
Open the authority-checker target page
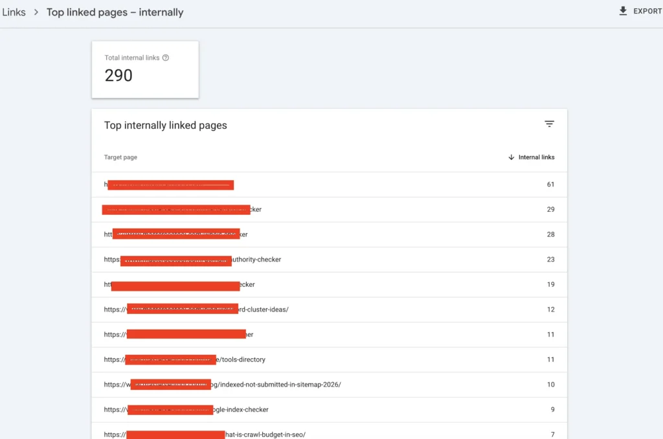point(194,259)
